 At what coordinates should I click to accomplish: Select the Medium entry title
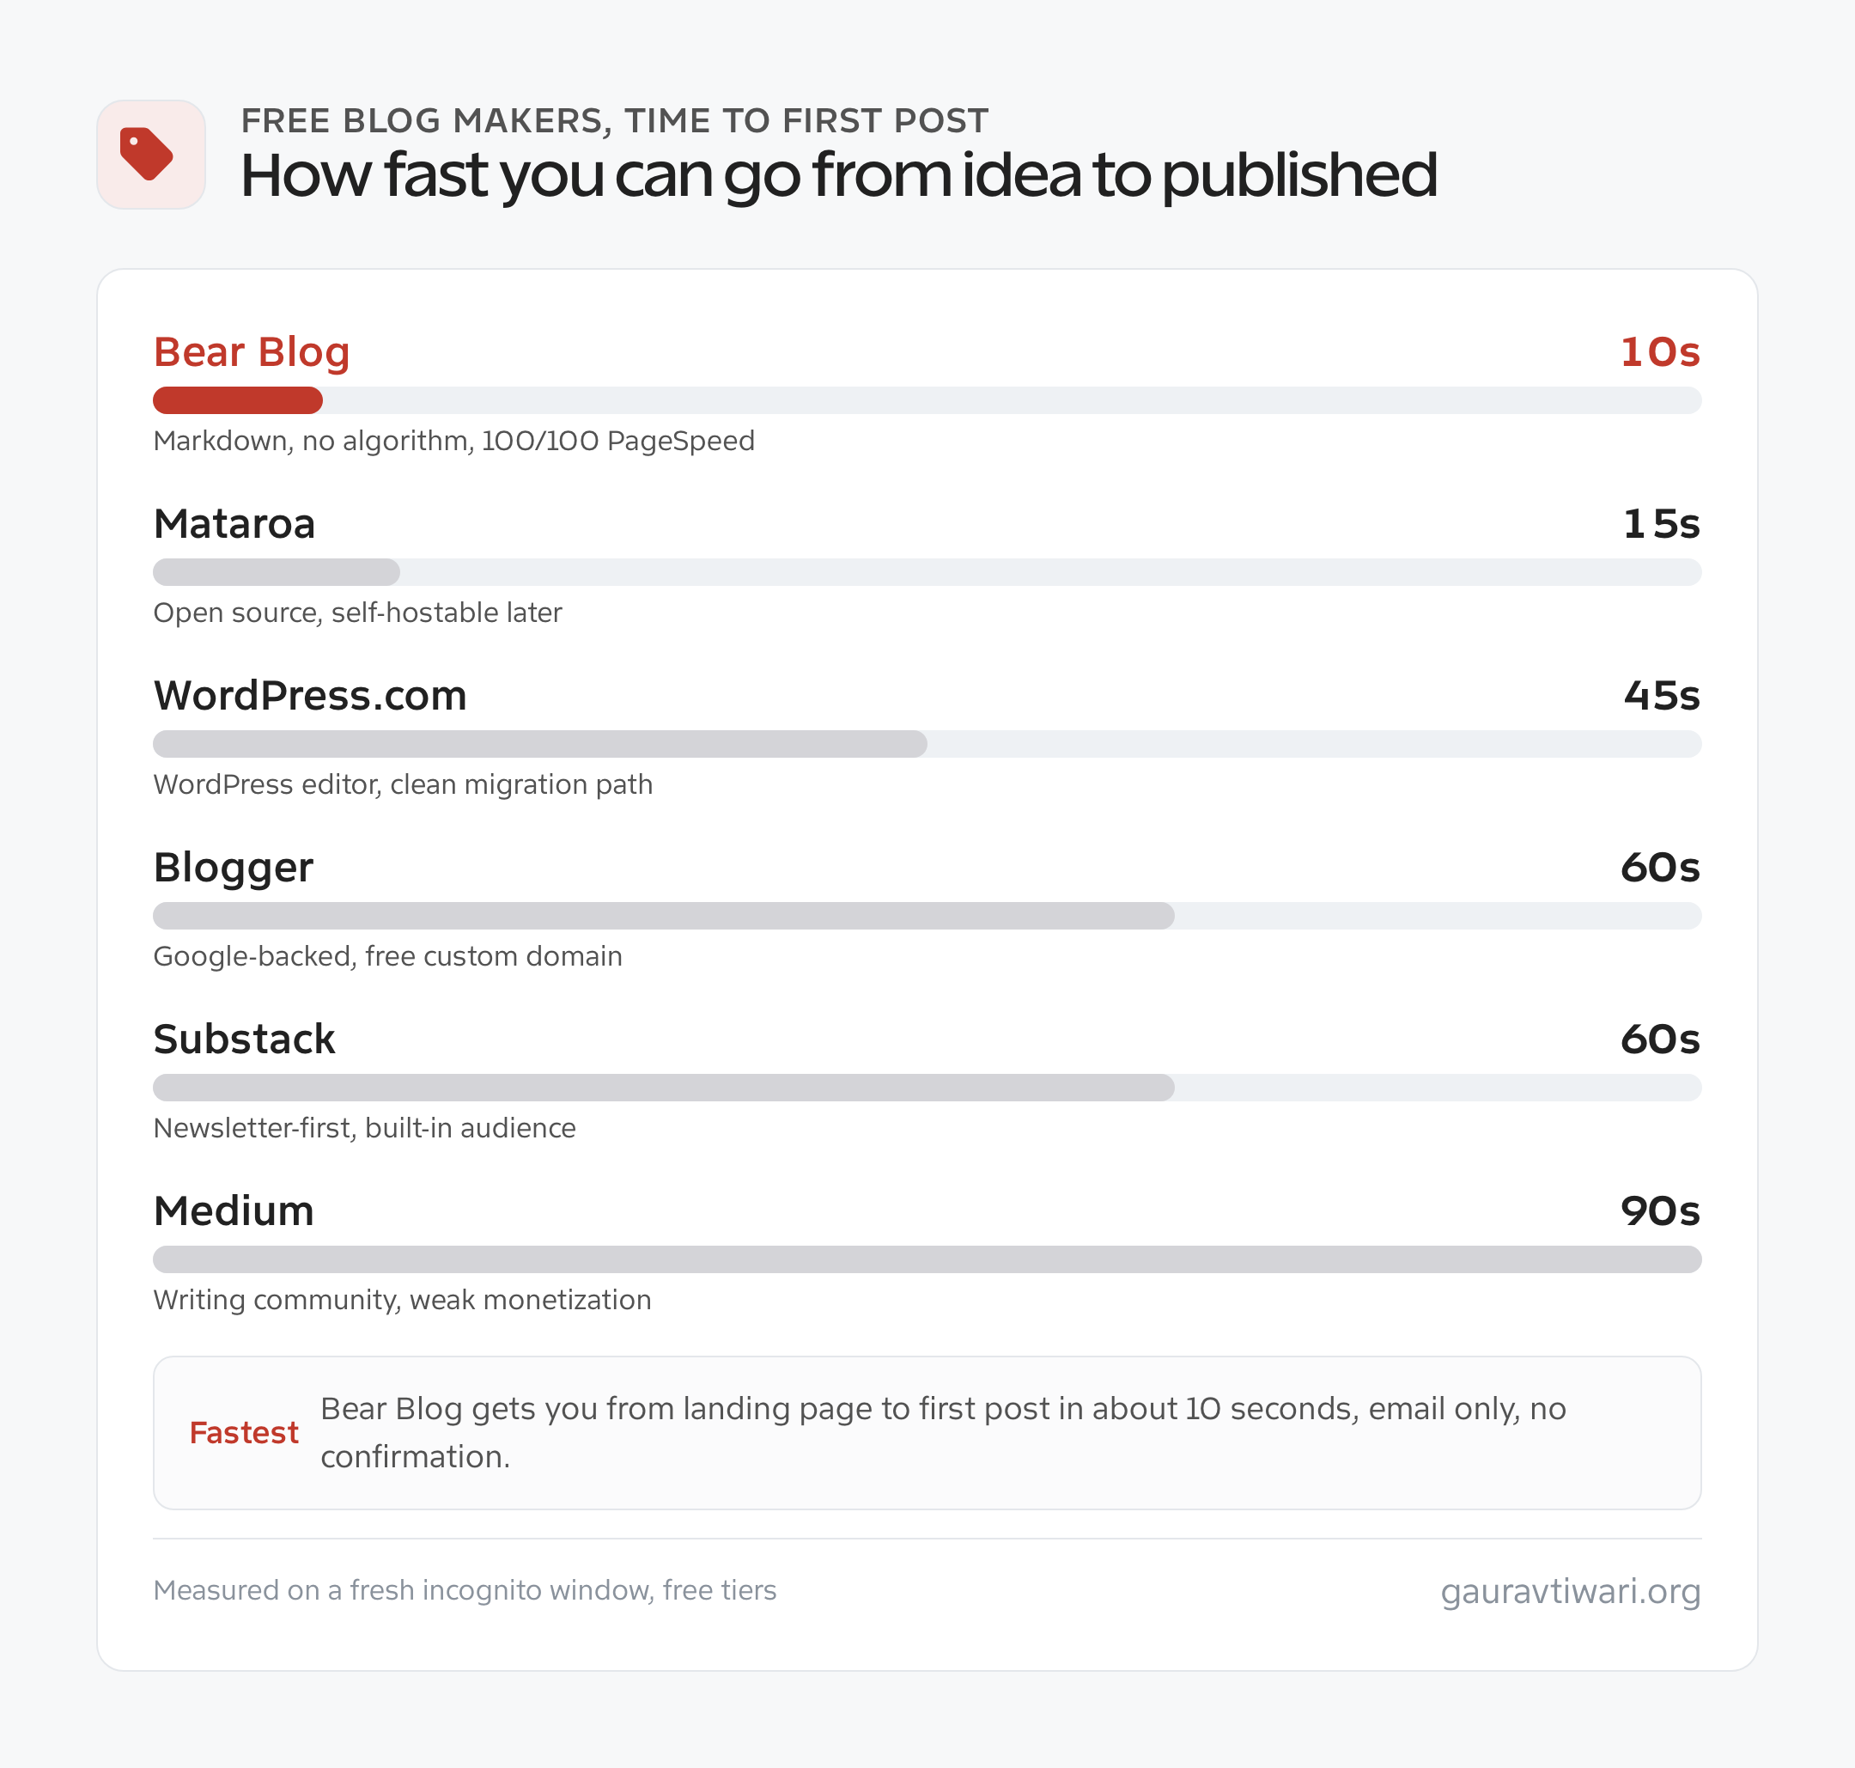(x=234, y=1211)
